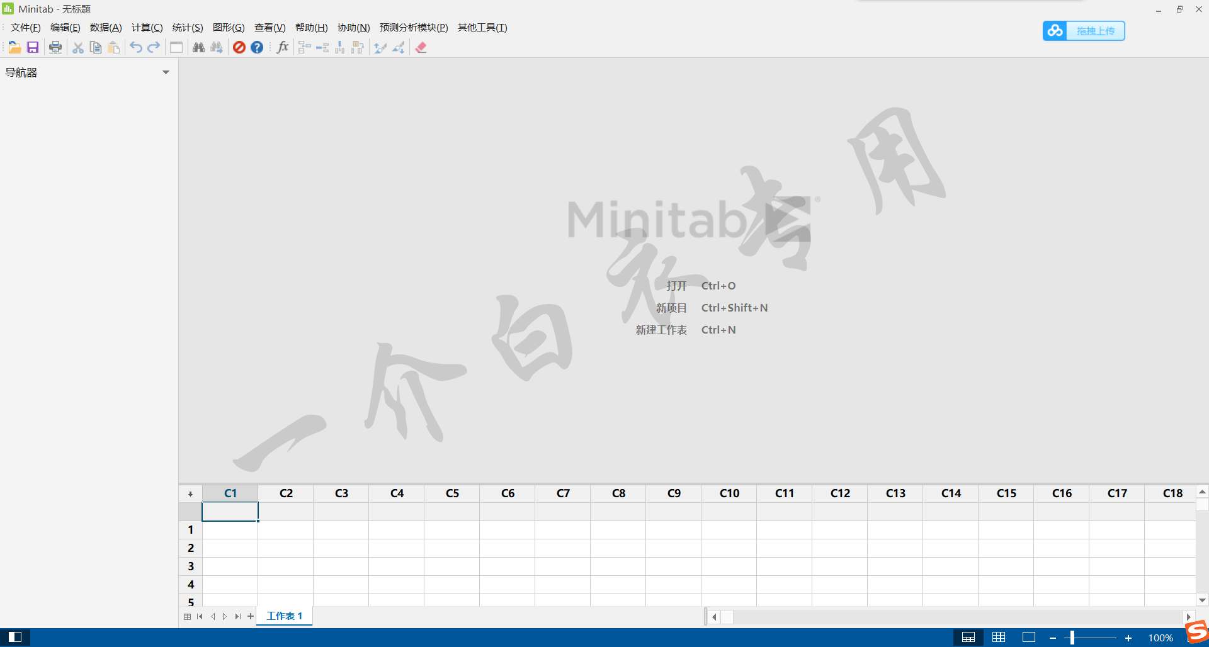Switch to split output and worksheet view

click(x=968, y=638)
